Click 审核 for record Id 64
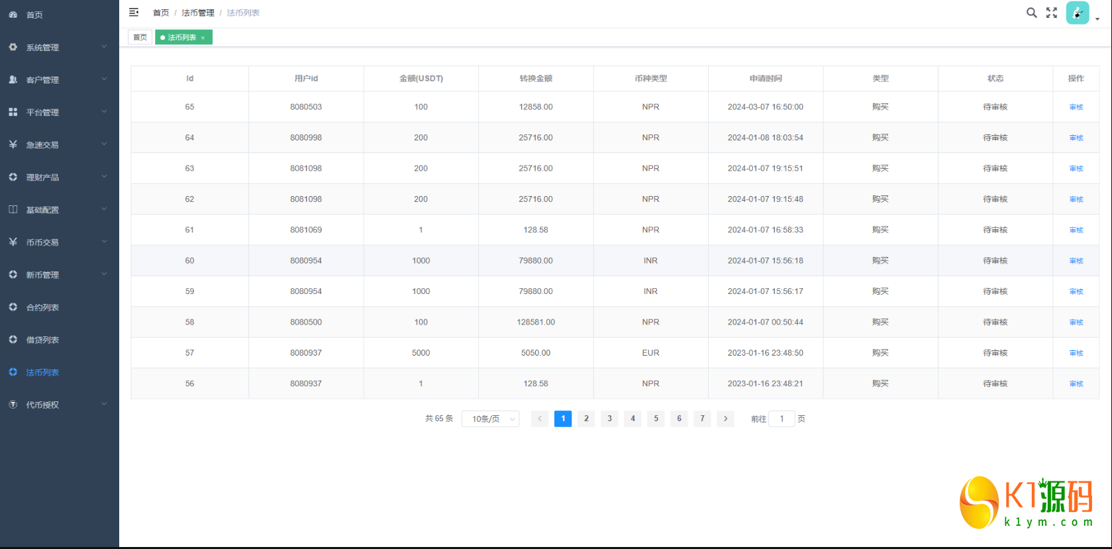Screen dimensions: 1112x549 click(1076, 138)
